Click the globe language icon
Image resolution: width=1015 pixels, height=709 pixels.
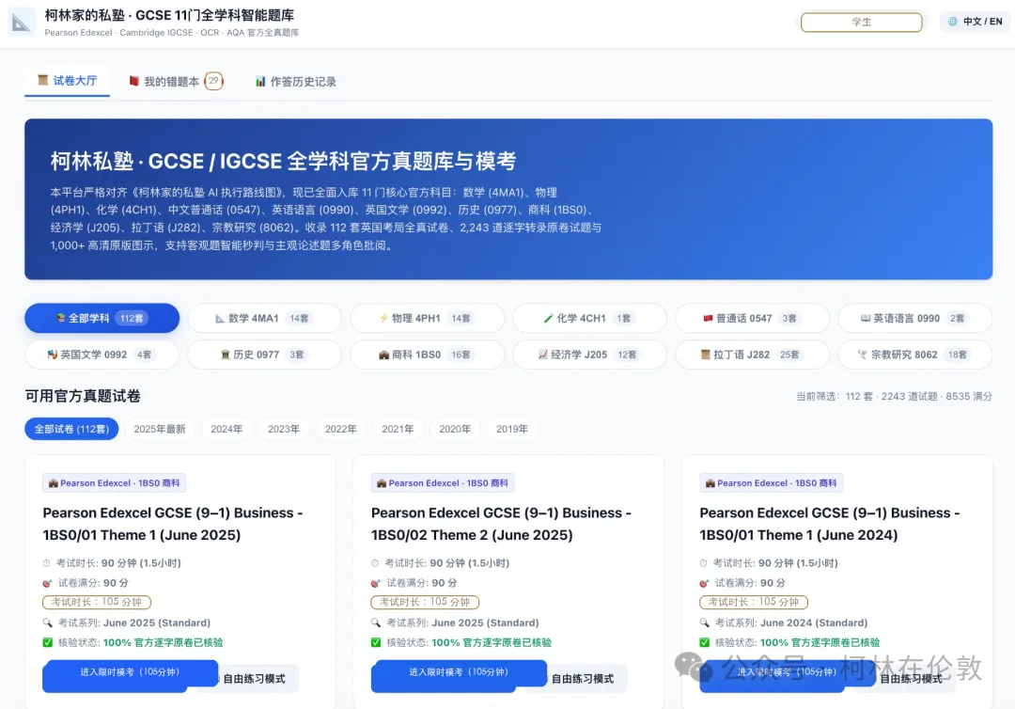pyautogui.click(x=953, y=22)
